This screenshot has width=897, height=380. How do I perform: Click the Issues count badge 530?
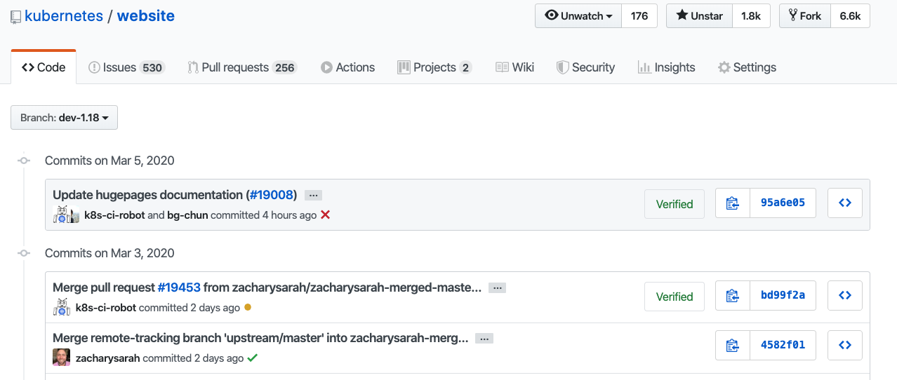pyautogui.click(x=152, y=68)
